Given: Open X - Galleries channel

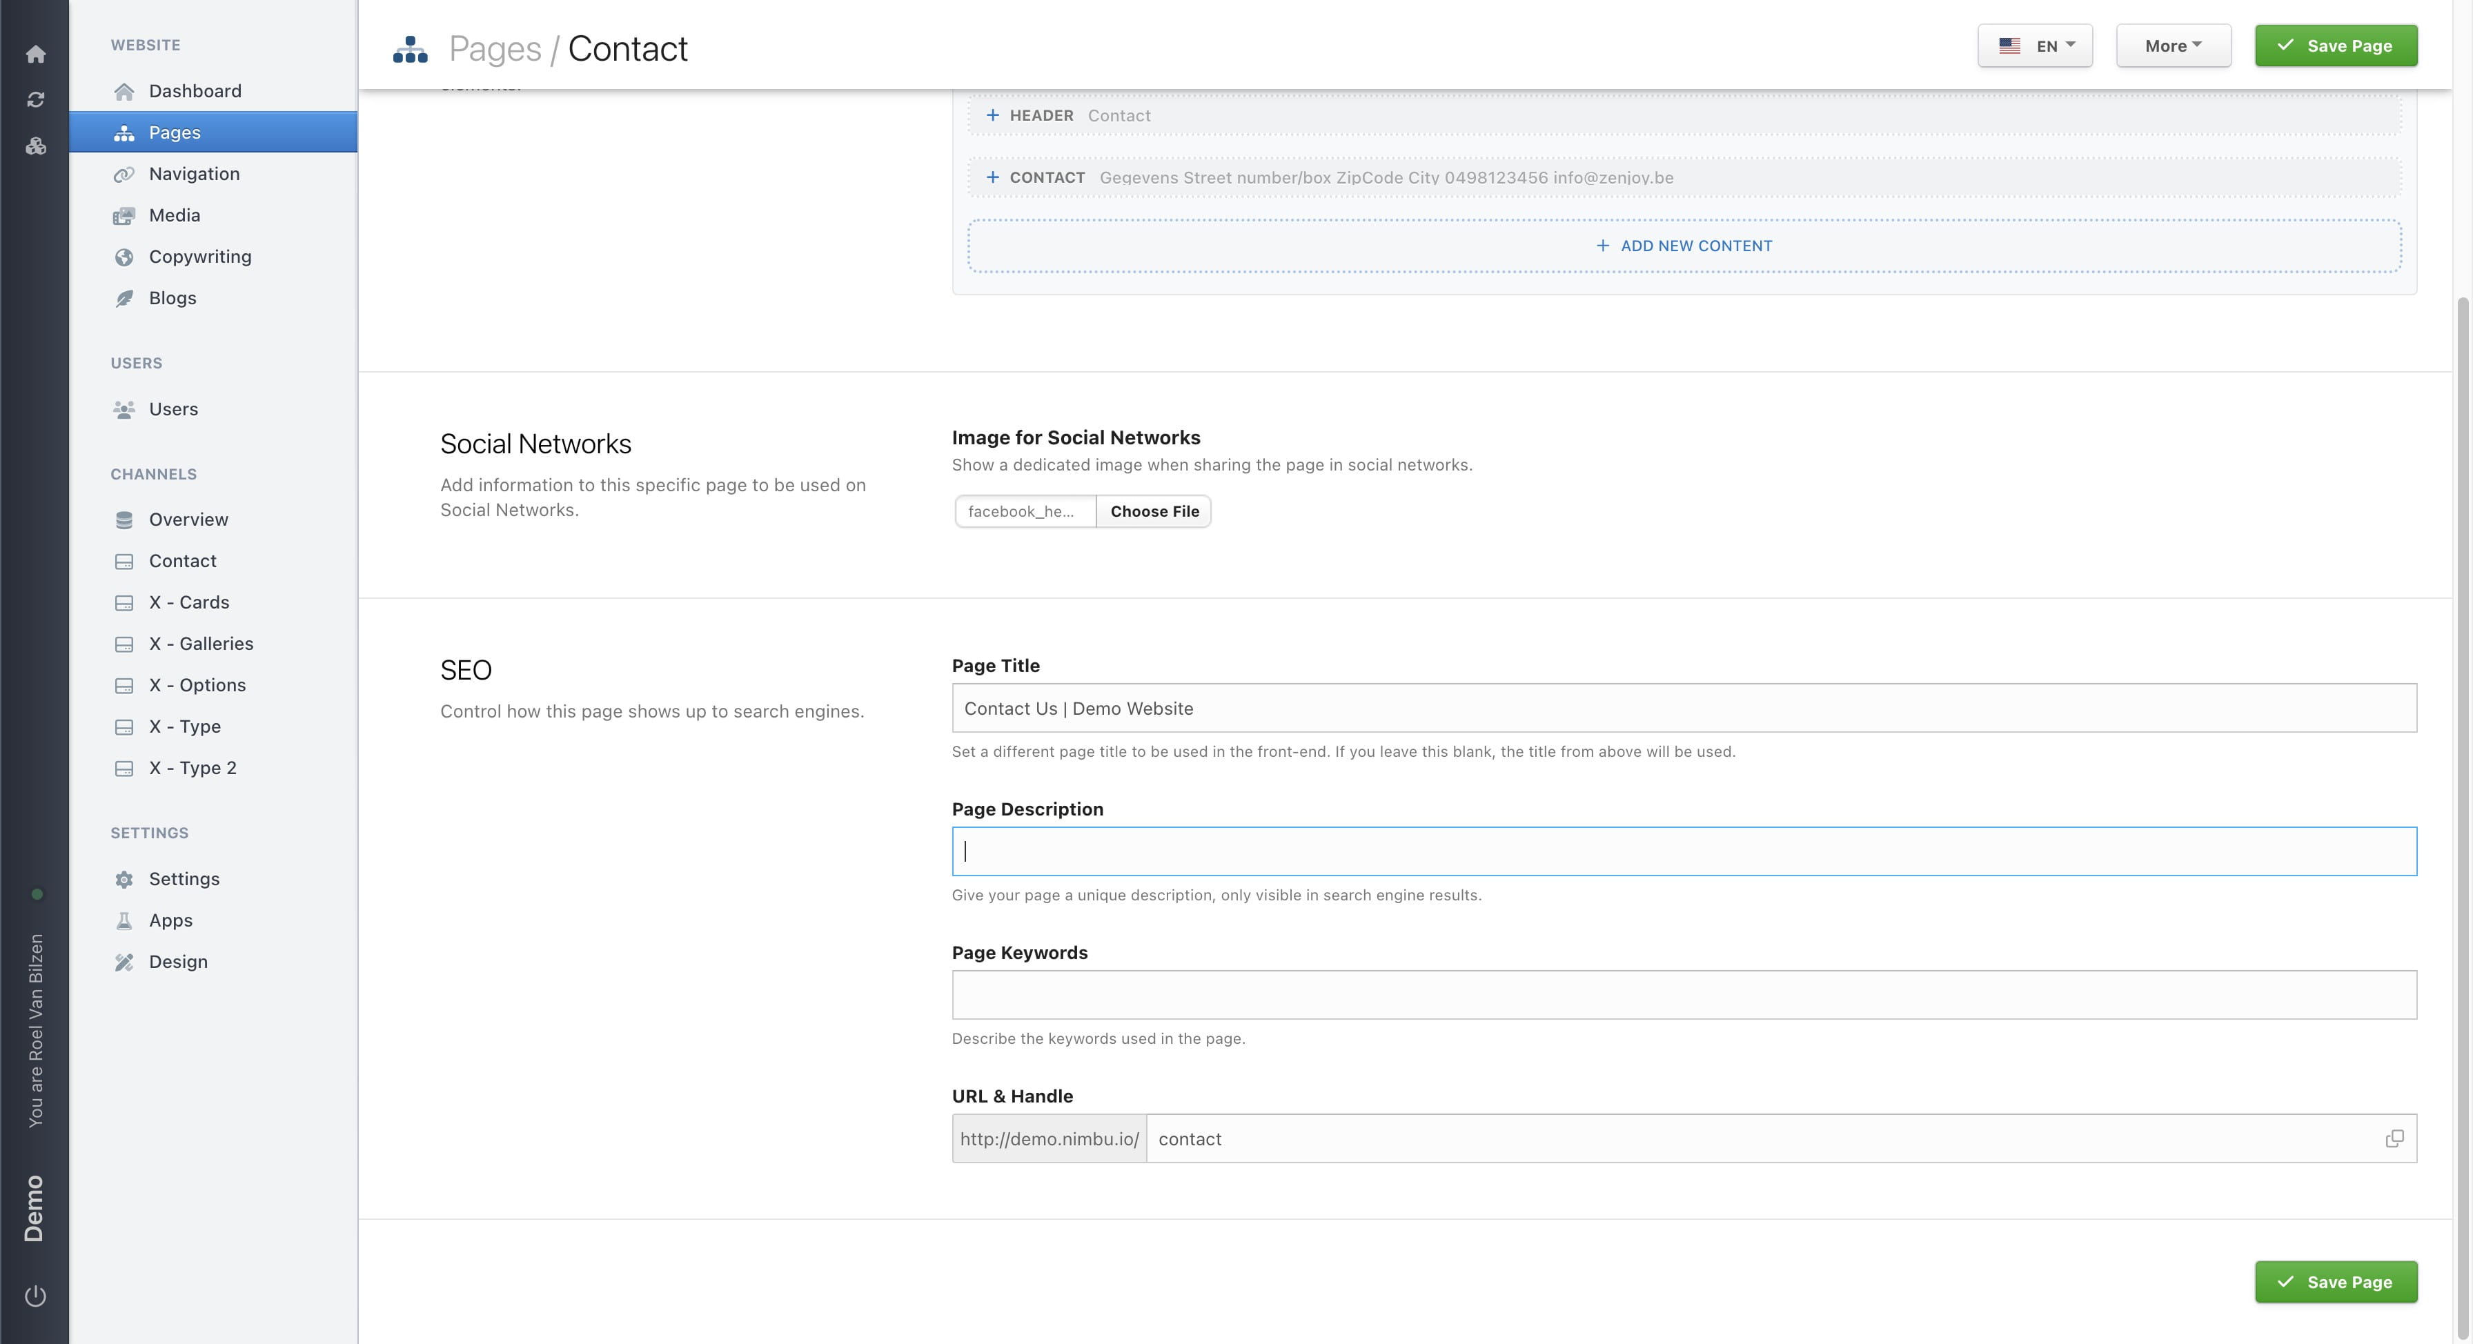Looking at the screenshot, I should click(x=201, y=643).
